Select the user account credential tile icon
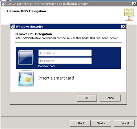 click(x=26, y=58)
